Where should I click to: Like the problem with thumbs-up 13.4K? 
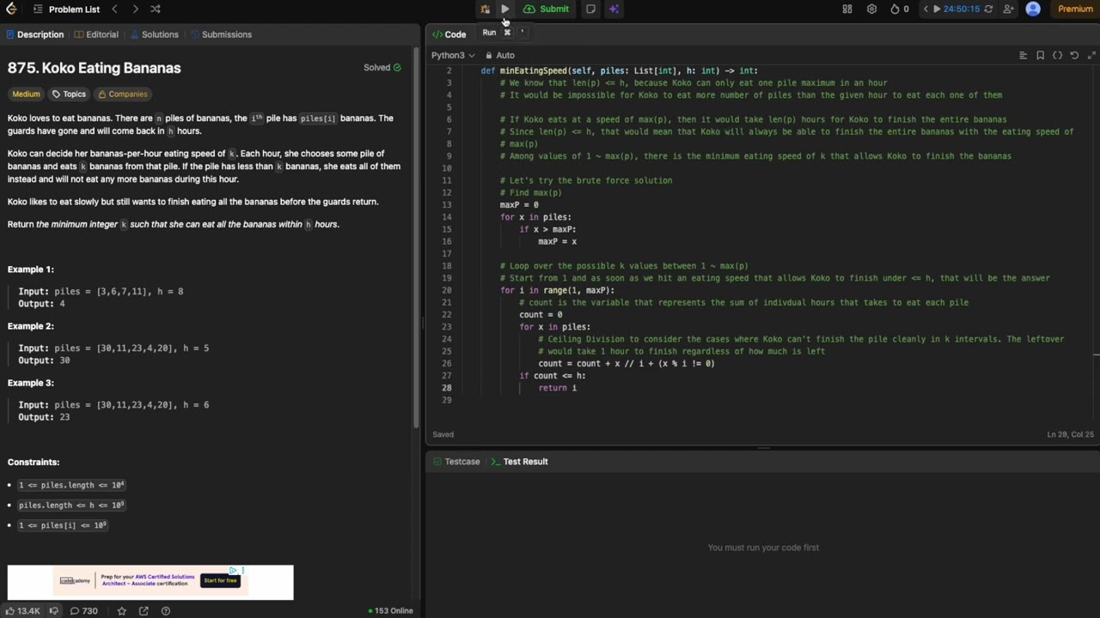point(22,610)
